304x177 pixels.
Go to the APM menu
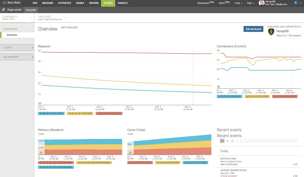coord(35,3)
